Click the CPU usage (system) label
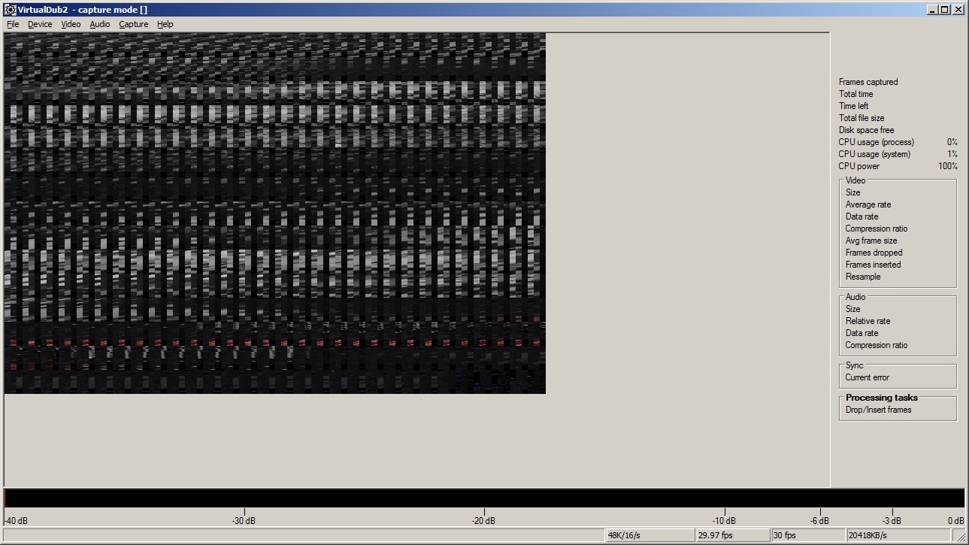The width and height of the screenshot is (969, 545). tap(874, 154)
